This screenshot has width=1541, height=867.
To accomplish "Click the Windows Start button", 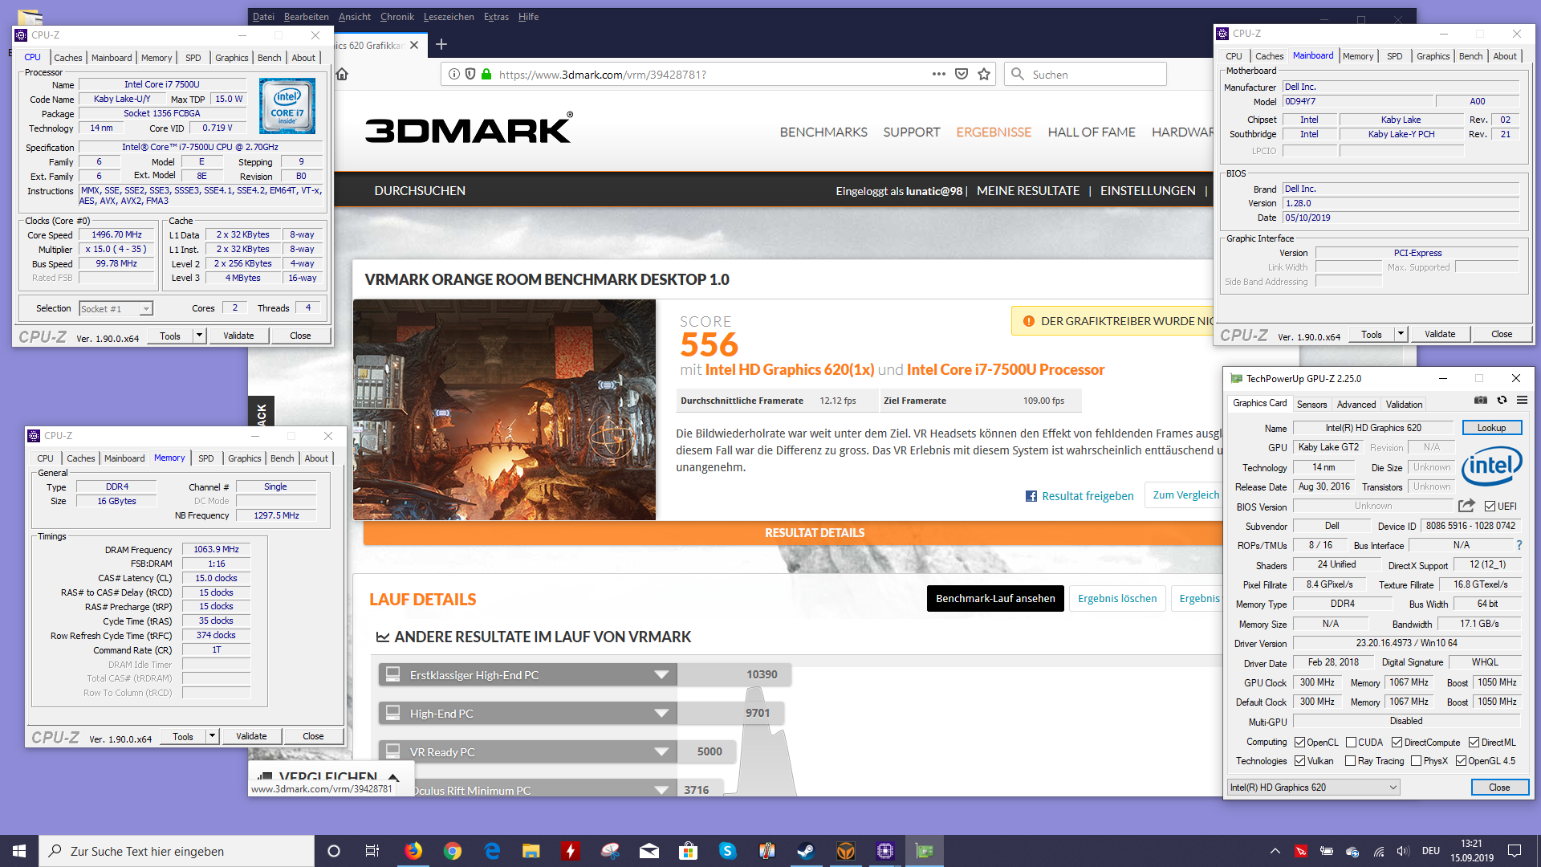I will [19, 851].
